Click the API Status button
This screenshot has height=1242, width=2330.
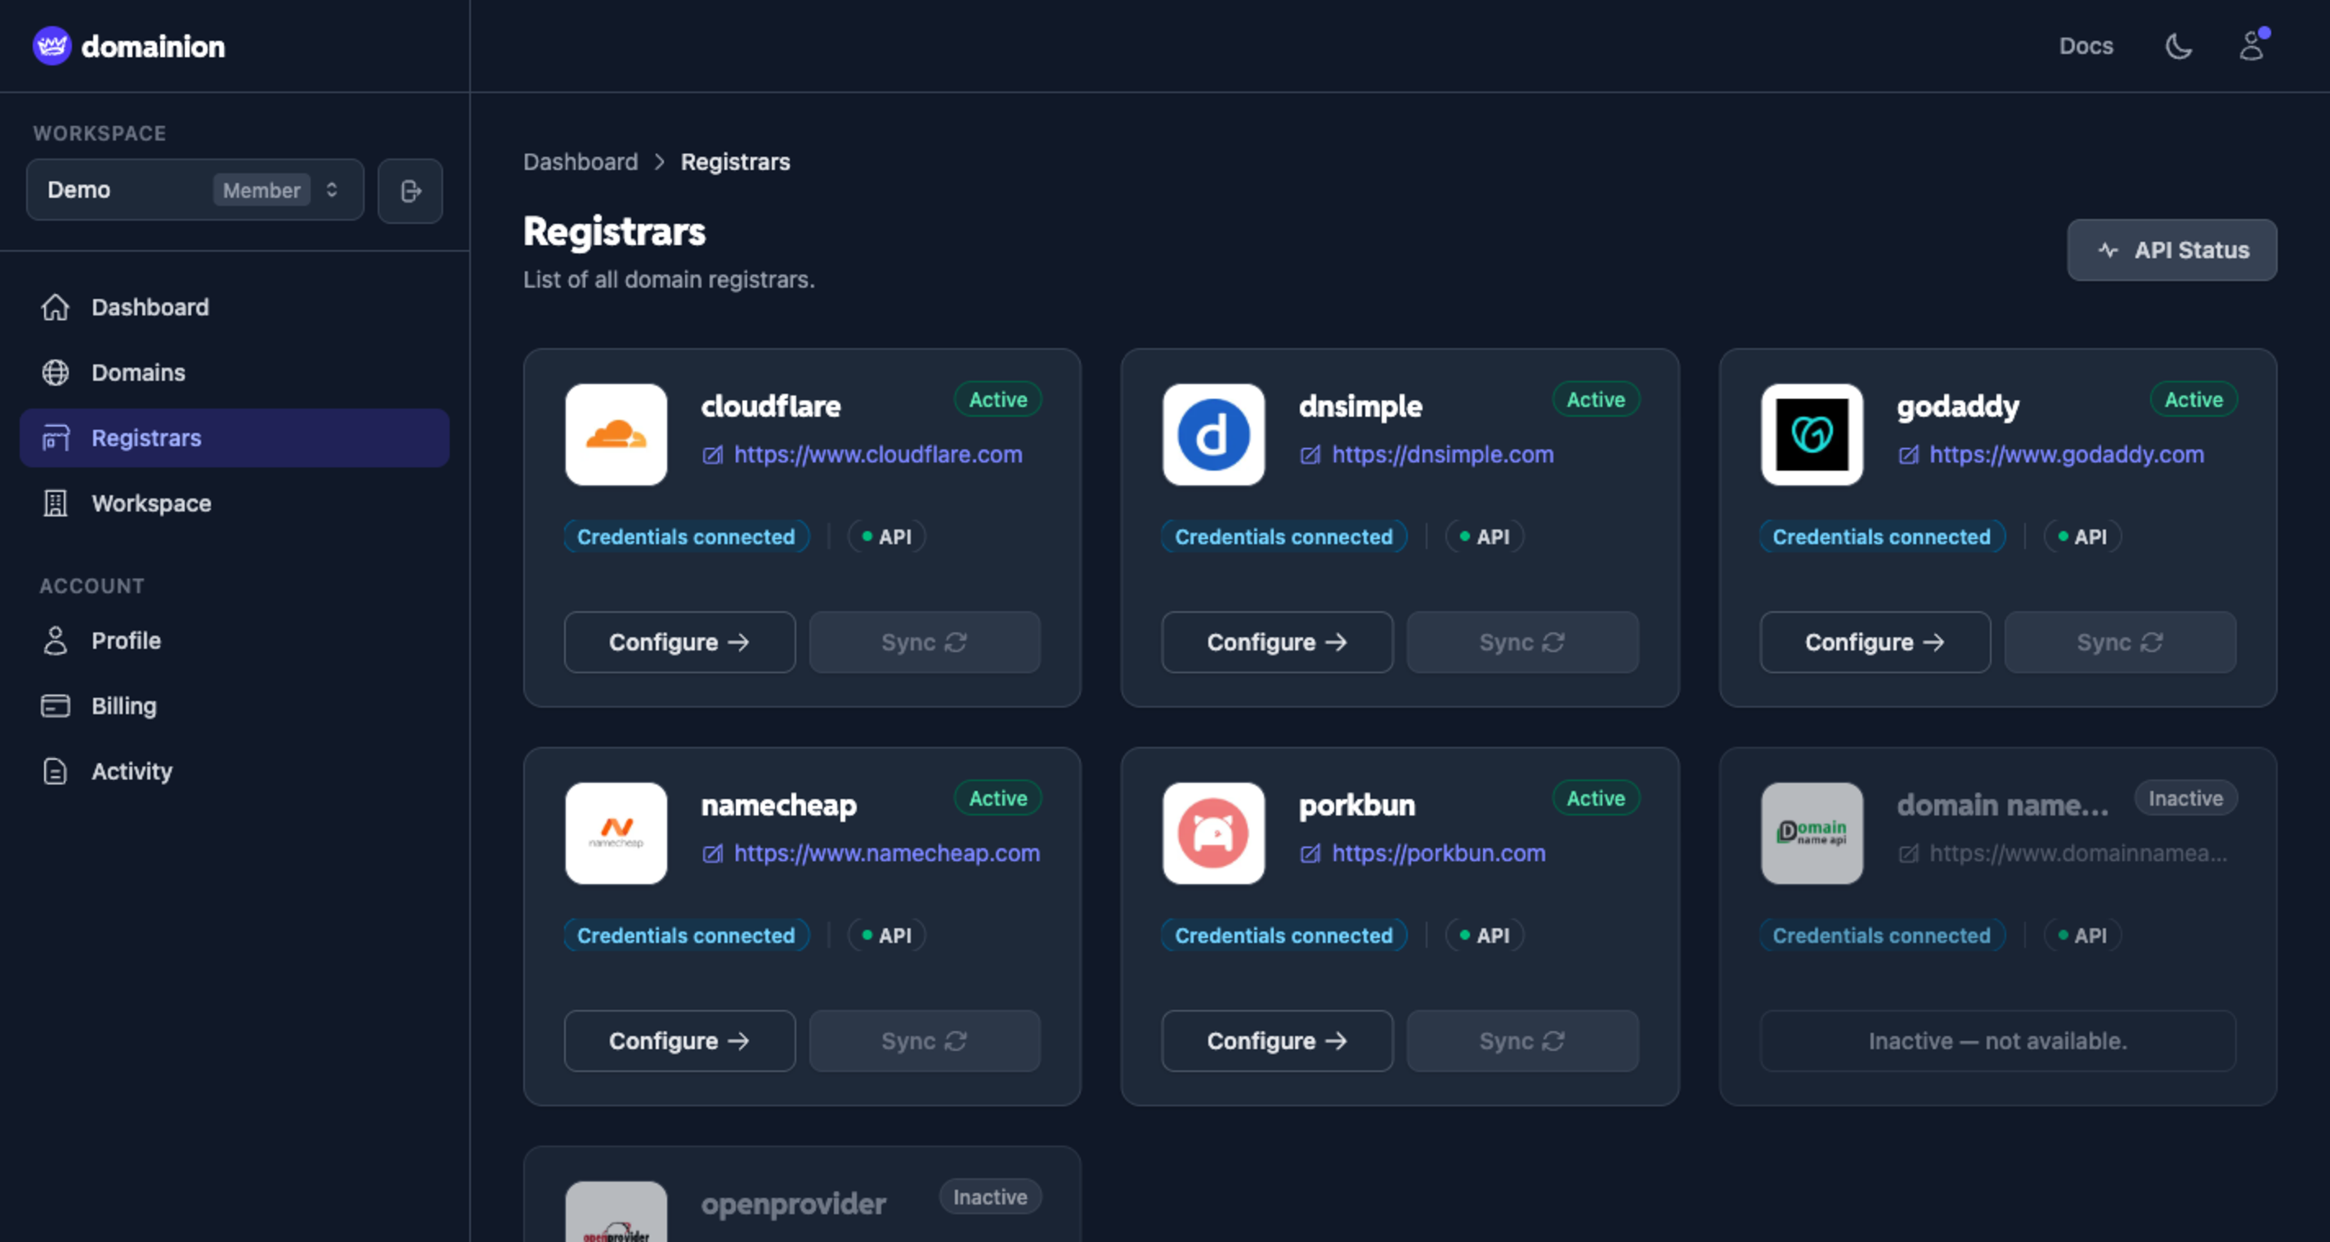2171,250
